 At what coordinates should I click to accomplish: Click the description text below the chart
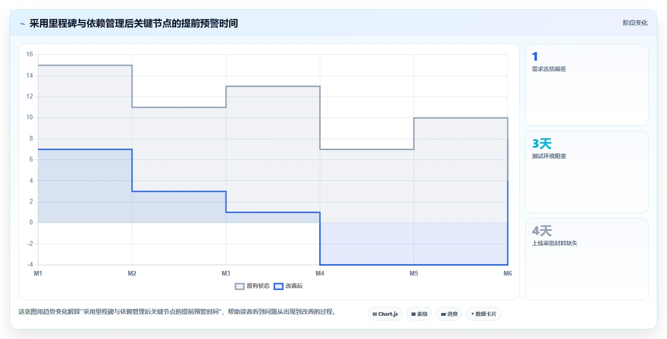click(x=177, y=312)
